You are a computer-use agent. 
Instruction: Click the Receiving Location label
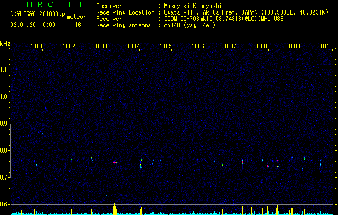tap(125, 12)
